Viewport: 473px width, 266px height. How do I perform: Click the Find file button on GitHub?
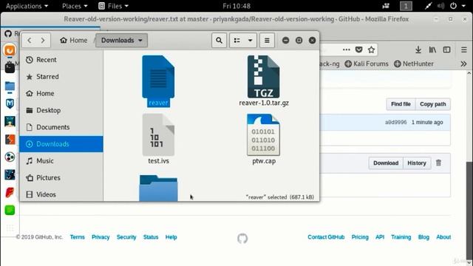pos(401,104)
